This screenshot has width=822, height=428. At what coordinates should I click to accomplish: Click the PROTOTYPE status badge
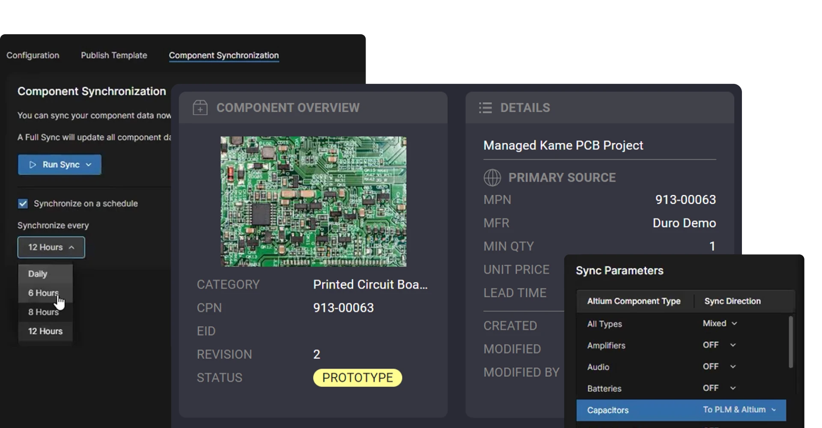[x=357, y=378]
